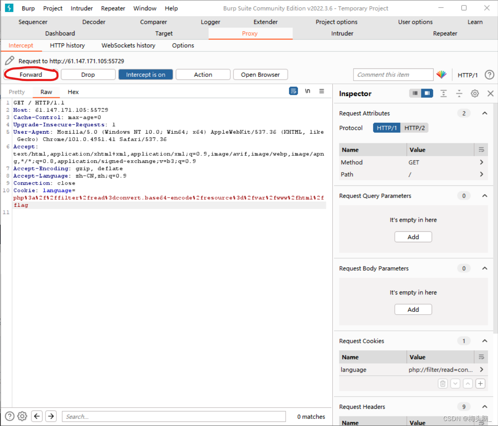498x426 pixels.
Task: Collapse the Request Attributes section
Action: pos(485,113)
